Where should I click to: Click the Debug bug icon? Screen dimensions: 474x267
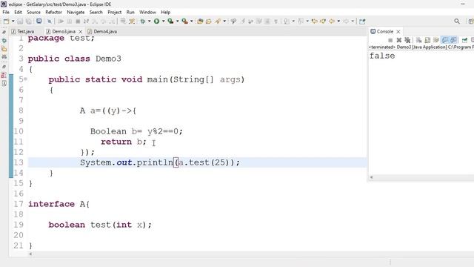(143, 22)
